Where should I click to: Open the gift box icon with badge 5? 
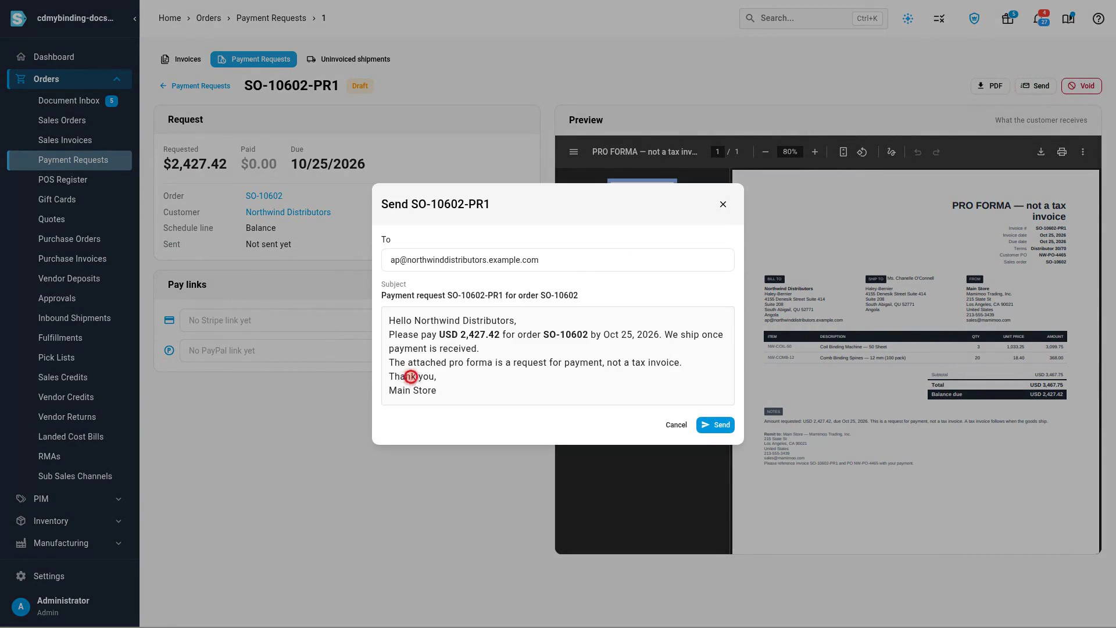pyautogui.click(x=1008, y=19)
